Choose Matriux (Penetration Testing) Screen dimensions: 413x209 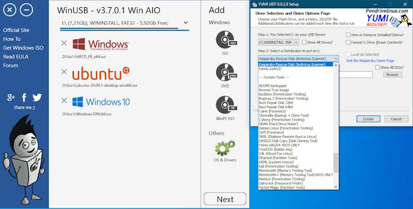point(281,179)
